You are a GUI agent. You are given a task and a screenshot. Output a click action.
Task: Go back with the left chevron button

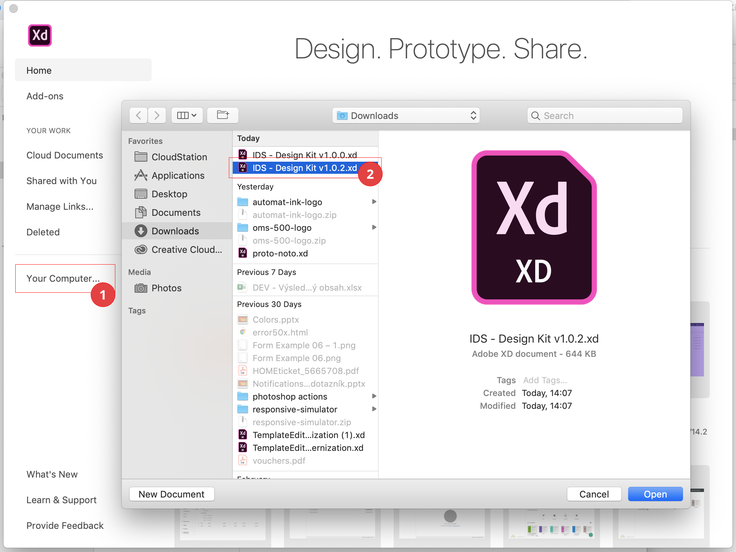(x=138, y=115)
